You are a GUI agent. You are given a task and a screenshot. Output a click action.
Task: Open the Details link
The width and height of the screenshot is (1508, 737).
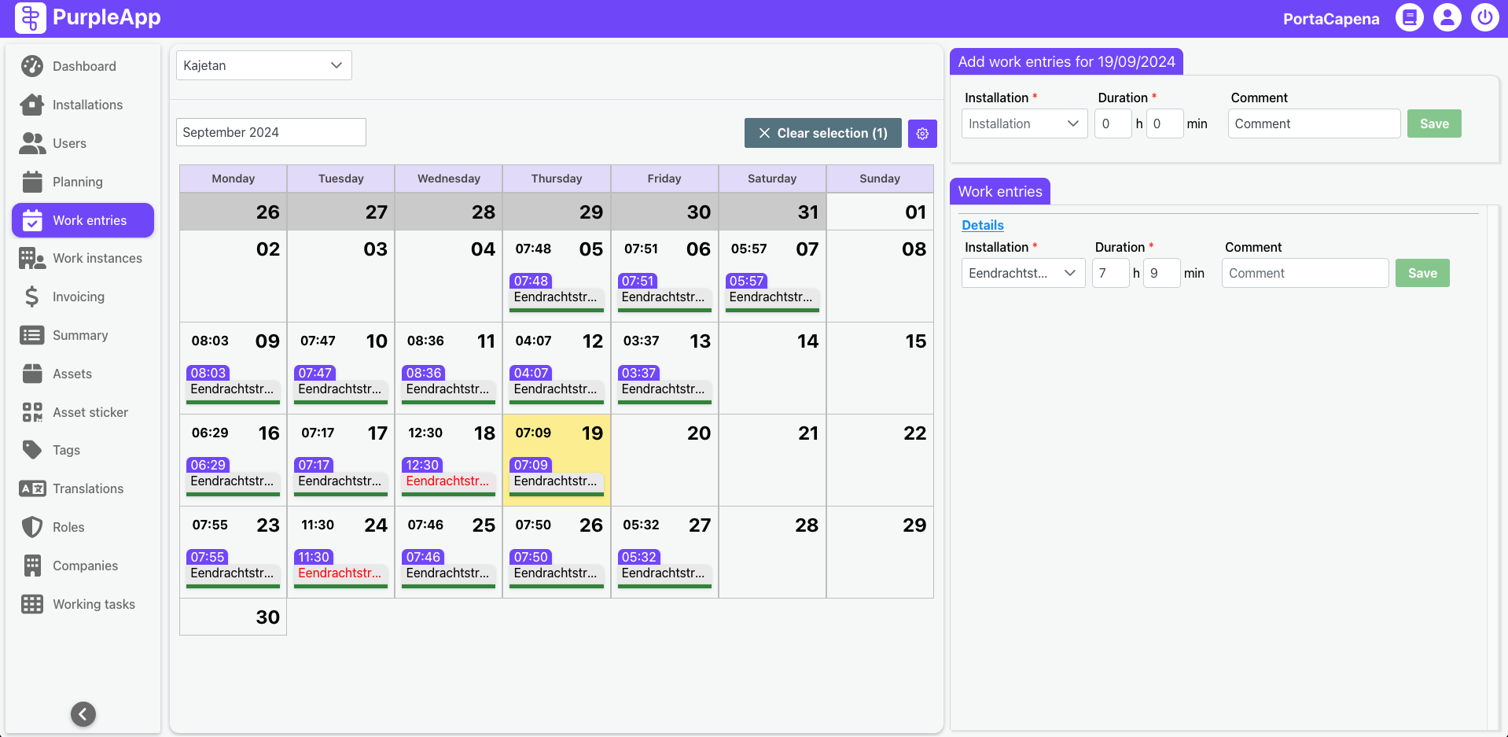click(x=983, y=225)
